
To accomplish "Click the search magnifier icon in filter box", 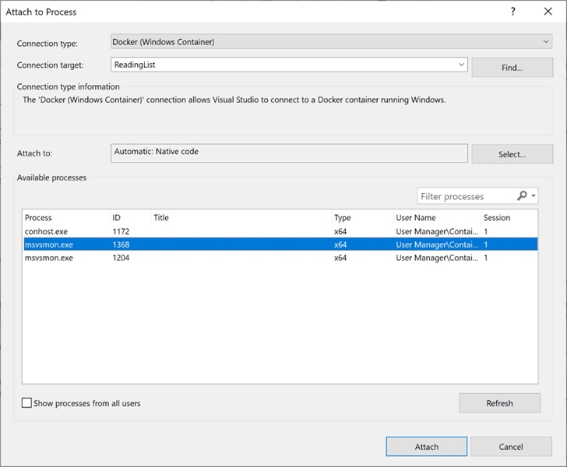I will pyautogui.click(x=522, y=196).
